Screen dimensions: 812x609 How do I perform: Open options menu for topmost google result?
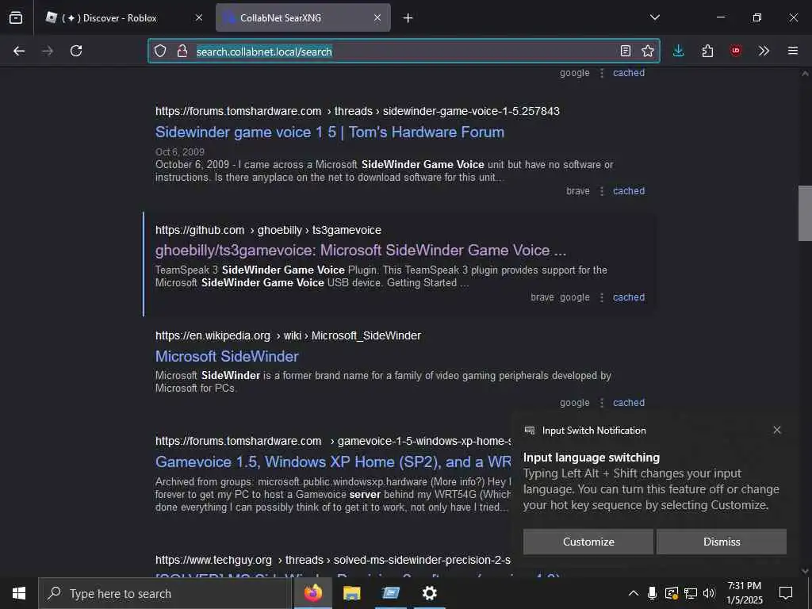(602, 73)
